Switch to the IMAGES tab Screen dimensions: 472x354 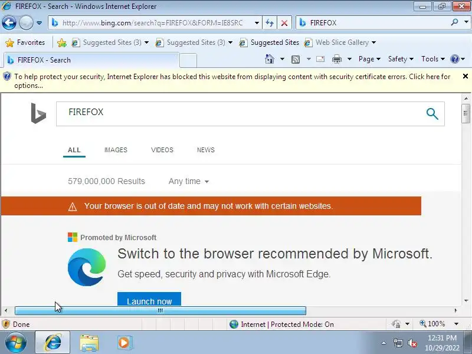(116, 150)
